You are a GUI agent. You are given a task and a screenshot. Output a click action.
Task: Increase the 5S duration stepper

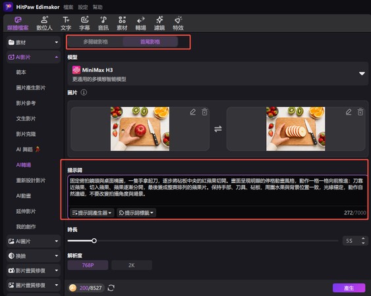coord(363,239)
